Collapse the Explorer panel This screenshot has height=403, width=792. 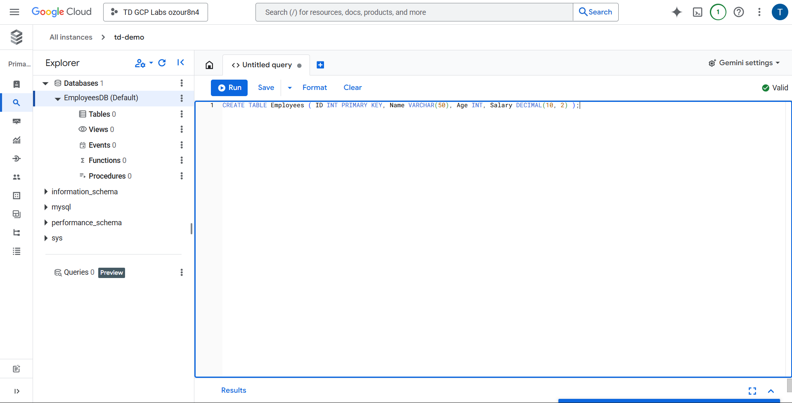(x=180, y=63)
